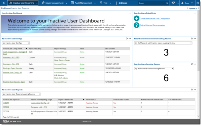Open Online Help and Documentation link

tap(152, 25)
